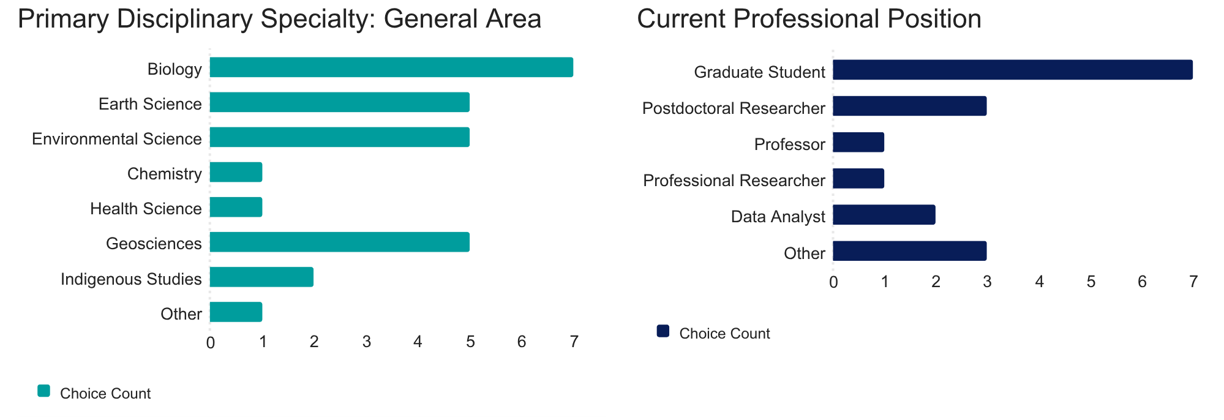Click the Chemistry bar
This screenshot has width=1224, height=420.
[x=236, y=173]
